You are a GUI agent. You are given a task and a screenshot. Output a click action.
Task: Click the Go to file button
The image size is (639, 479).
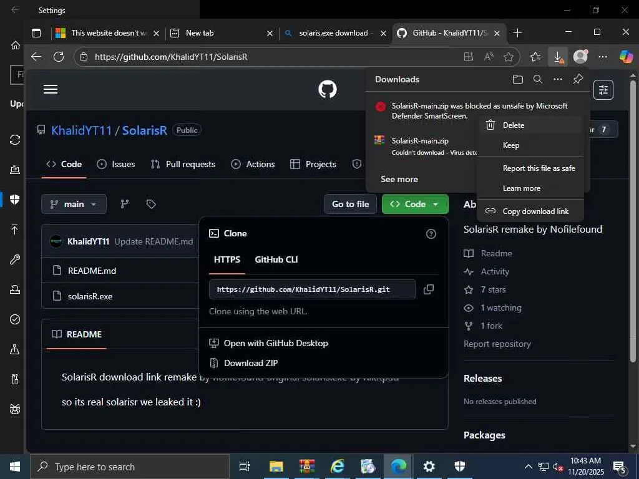[351, 204]
